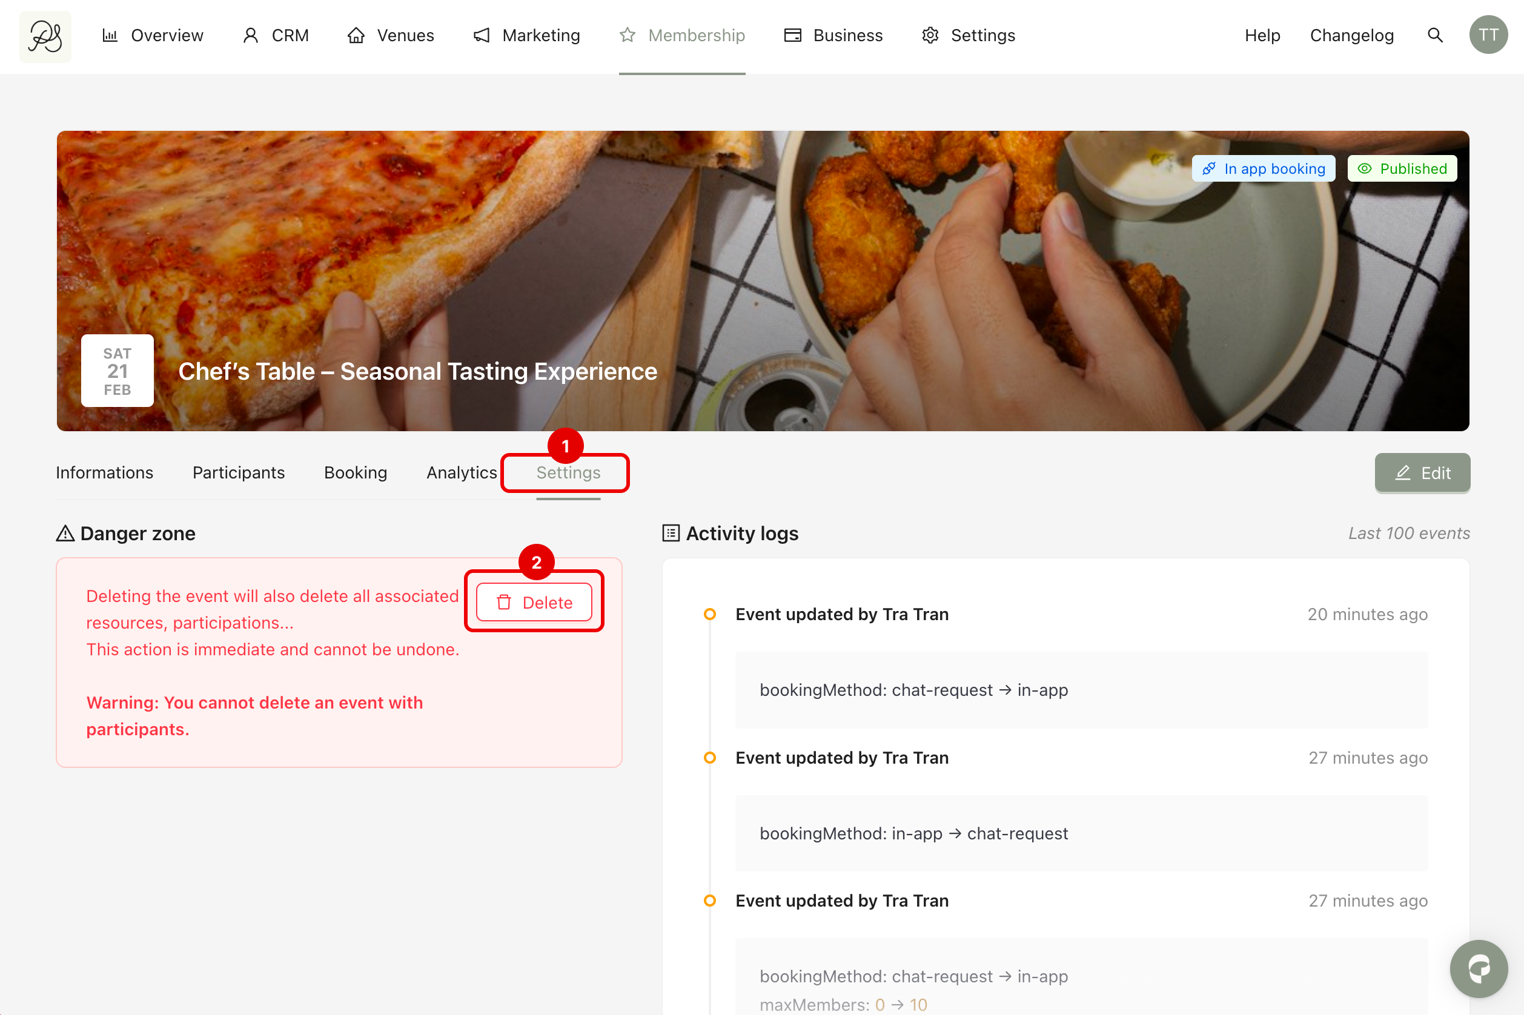This screenshot has width=1524, height=1015.
Task: Open the Marketing megaphone menu
Action: [527, 36]
